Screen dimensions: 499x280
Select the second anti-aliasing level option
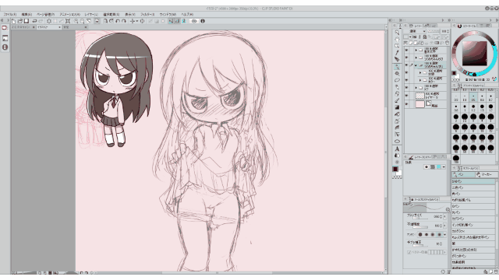pyautogui.click(x=426, y=235)
